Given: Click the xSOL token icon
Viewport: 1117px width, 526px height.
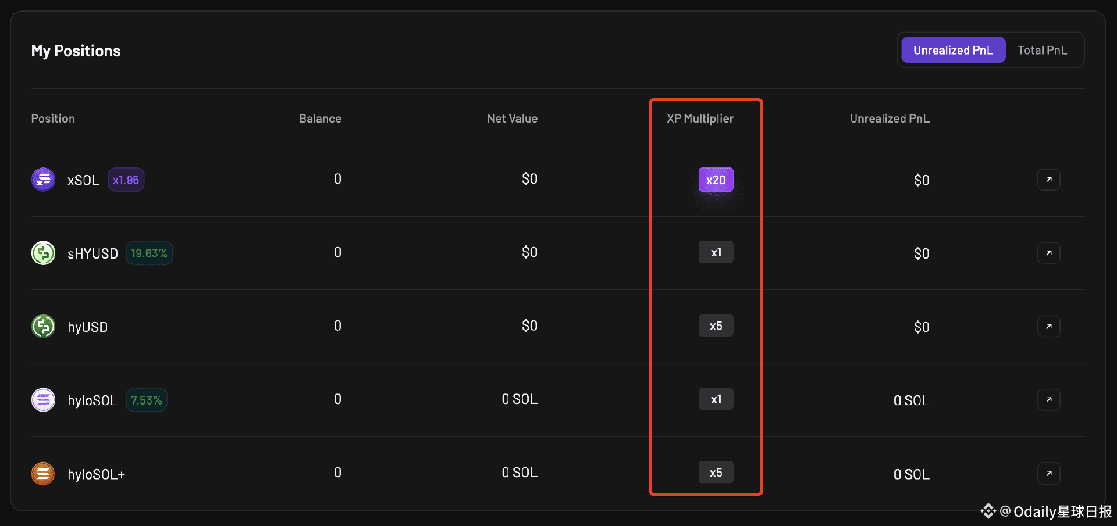Looking at the screenshot, I should click(43, 180).
